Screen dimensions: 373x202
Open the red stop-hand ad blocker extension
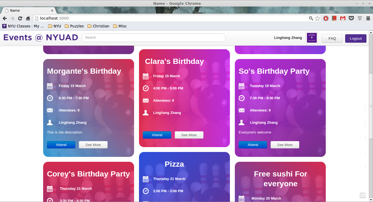(326, 18)
